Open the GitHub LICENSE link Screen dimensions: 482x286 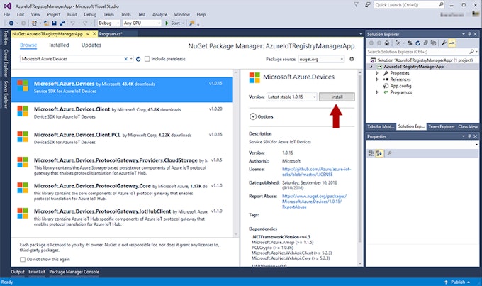316,172
